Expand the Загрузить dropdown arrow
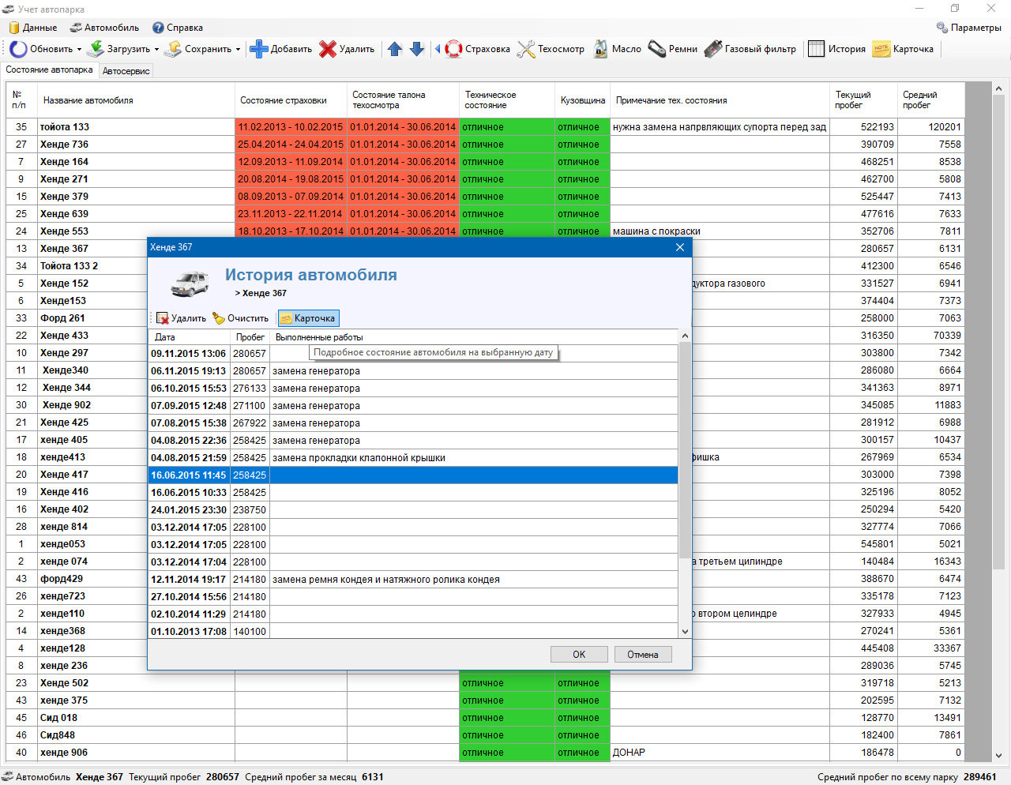1011x785 pixels. [x=156, y=49]
